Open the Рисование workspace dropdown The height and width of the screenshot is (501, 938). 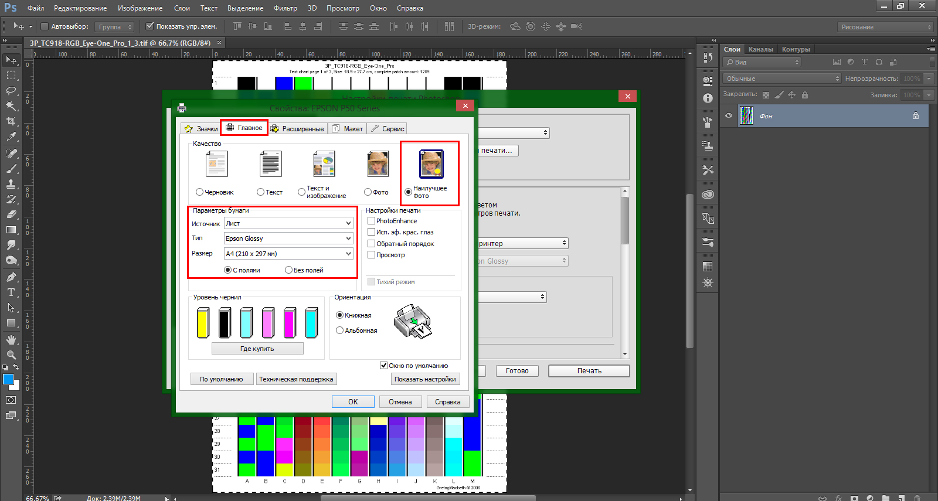coord(885,27)
